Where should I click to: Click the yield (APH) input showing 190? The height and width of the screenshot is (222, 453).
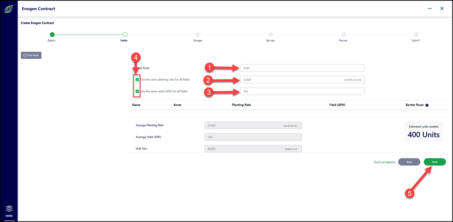302,91
